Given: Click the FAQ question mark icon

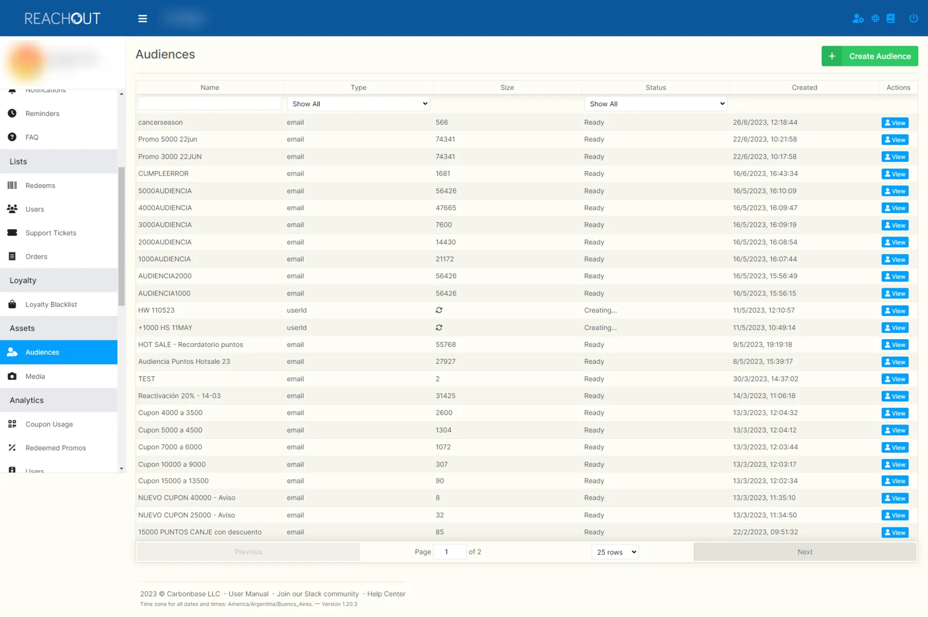Looking at the screenshot, I should pyautogui.click(x=12, y=137).
